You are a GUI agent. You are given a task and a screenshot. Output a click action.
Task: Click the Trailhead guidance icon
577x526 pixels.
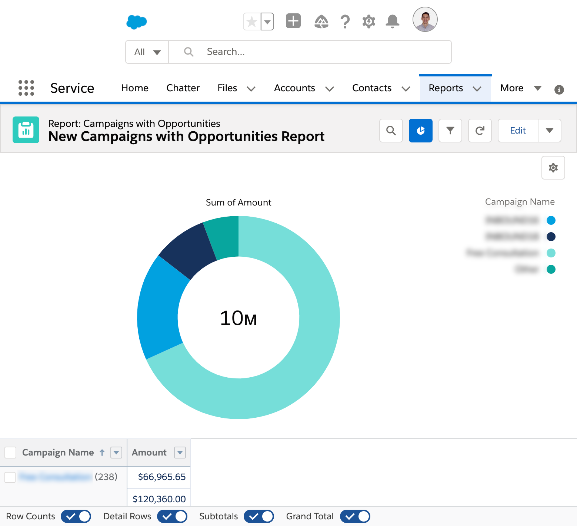click(x=321, y=22)
